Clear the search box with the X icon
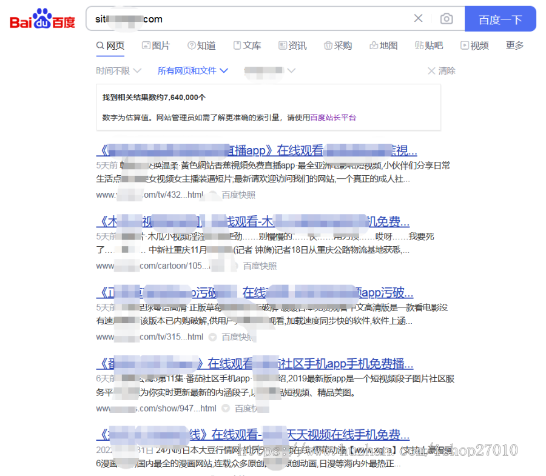Viewport: 546px width, 476px height. coord(418,18)
